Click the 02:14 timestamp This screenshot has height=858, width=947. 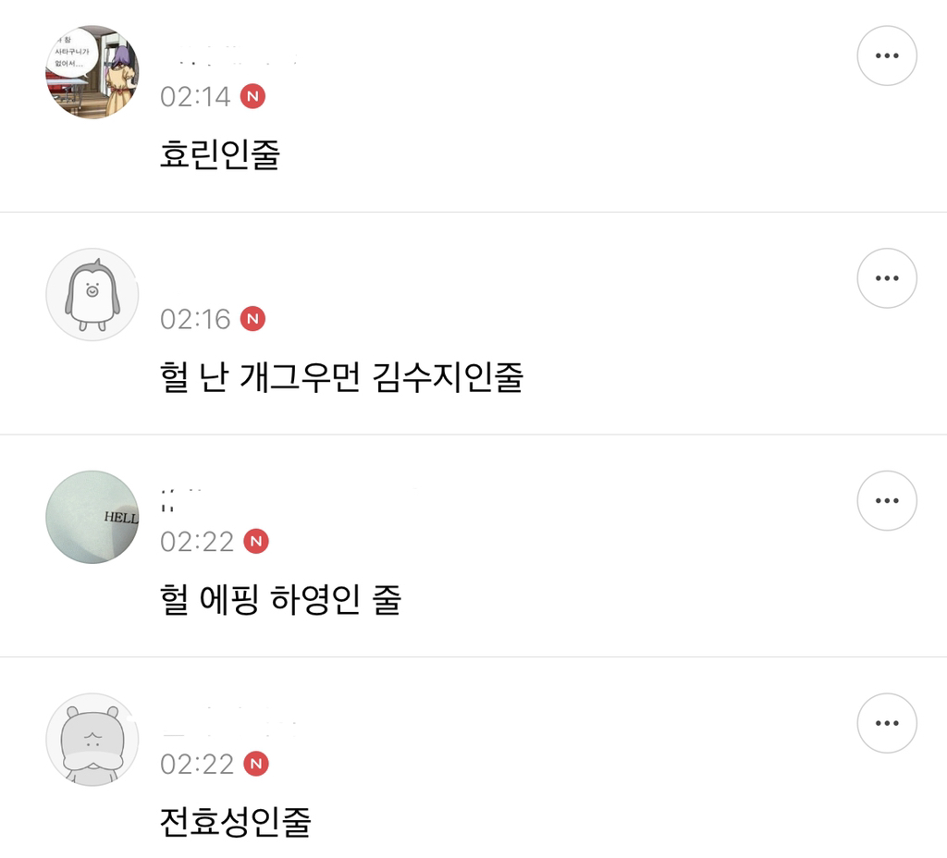point(195,97)
